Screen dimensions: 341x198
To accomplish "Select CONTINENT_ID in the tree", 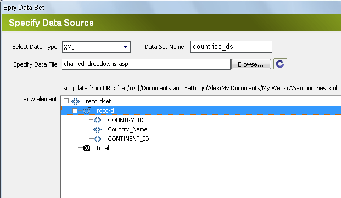I will pyautogui.click(x=128, y=139).
